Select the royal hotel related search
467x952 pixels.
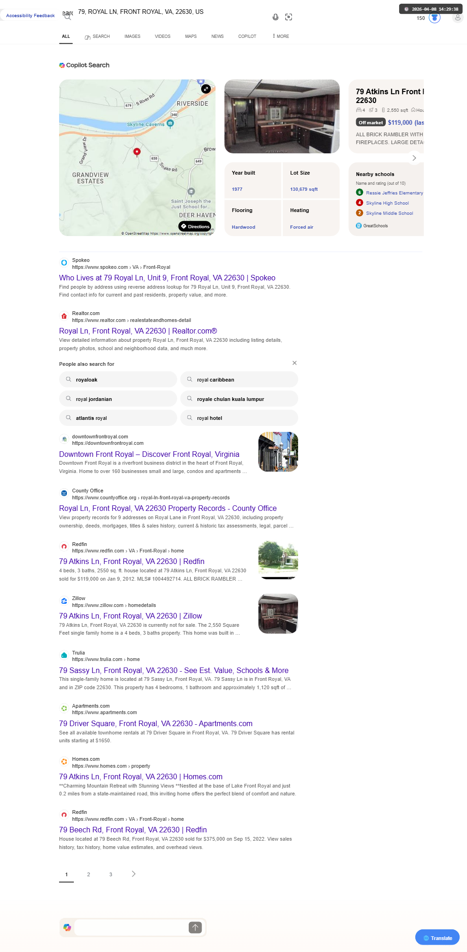pyautogui.click(x=239, y=418)
